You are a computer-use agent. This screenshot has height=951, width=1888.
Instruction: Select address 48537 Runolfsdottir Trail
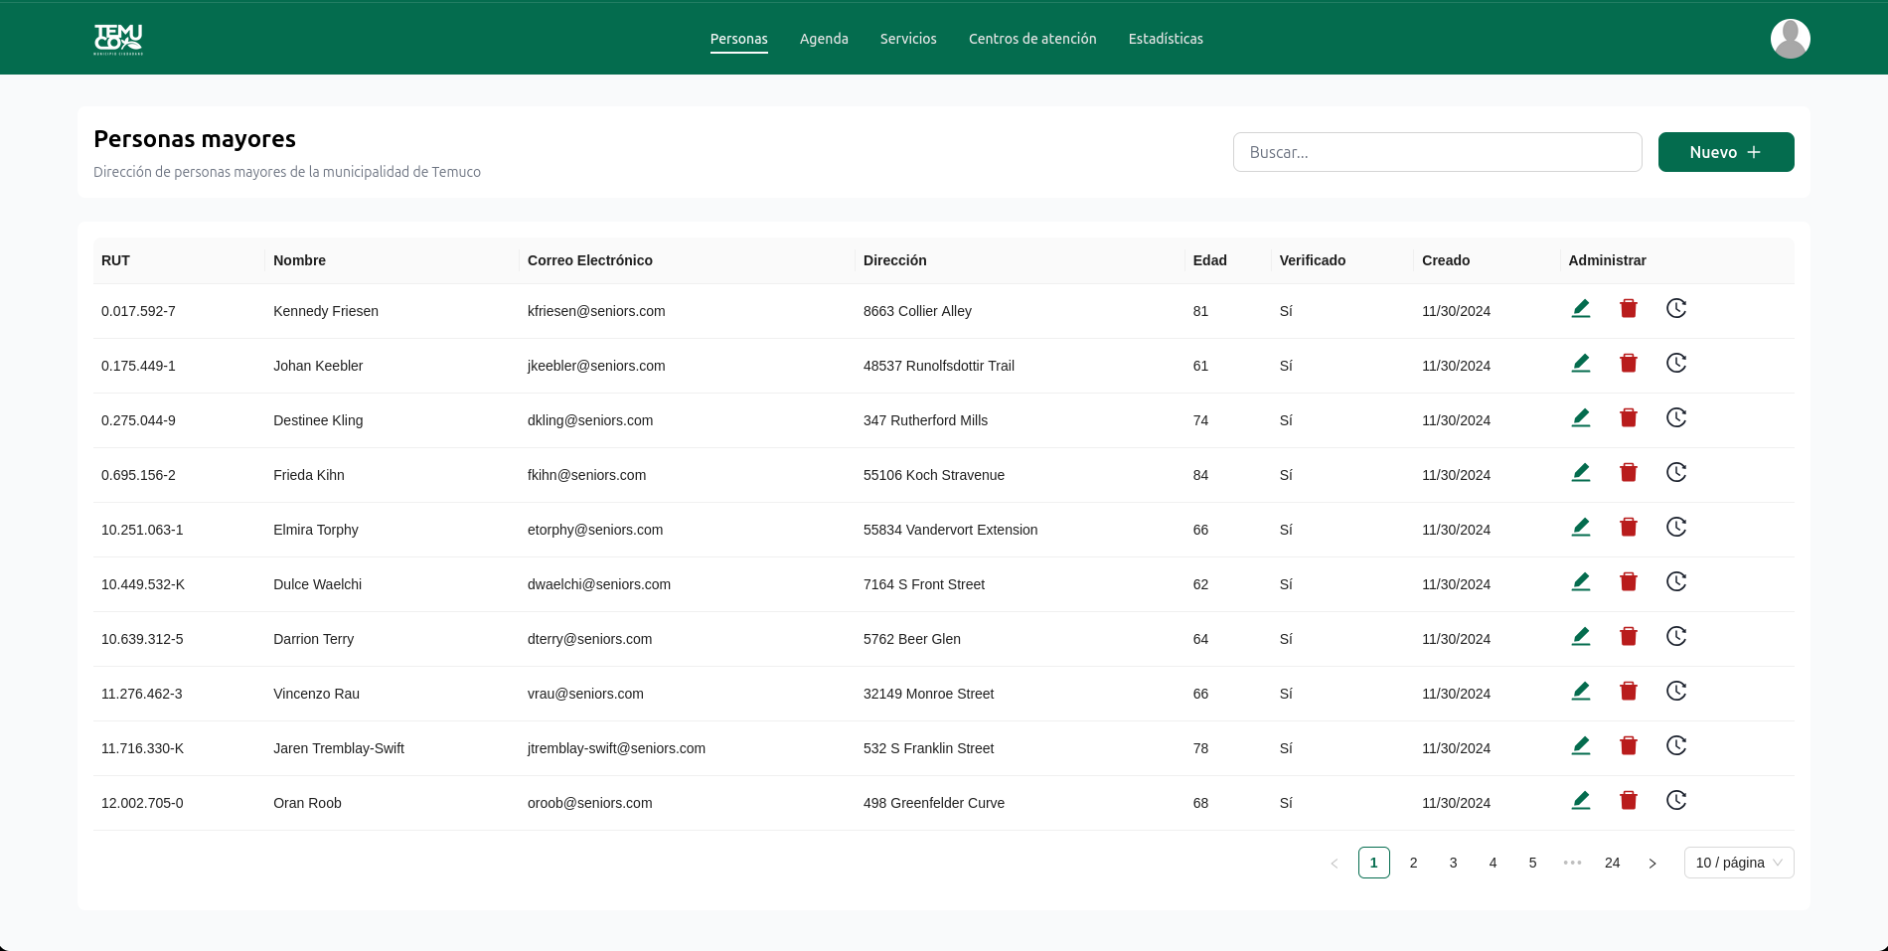tap(938, 366)
